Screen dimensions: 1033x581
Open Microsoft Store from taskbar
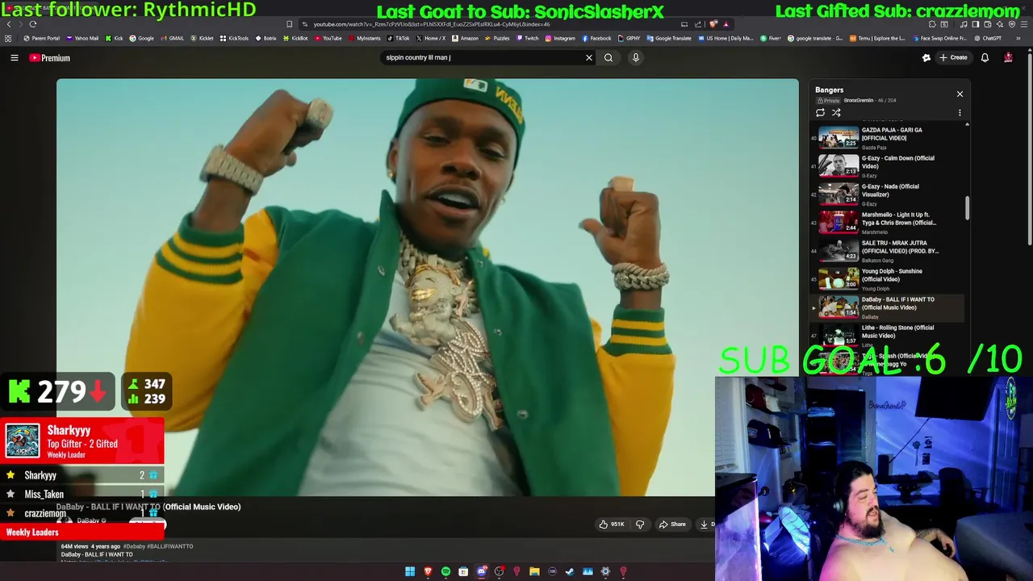coord(463,571)
